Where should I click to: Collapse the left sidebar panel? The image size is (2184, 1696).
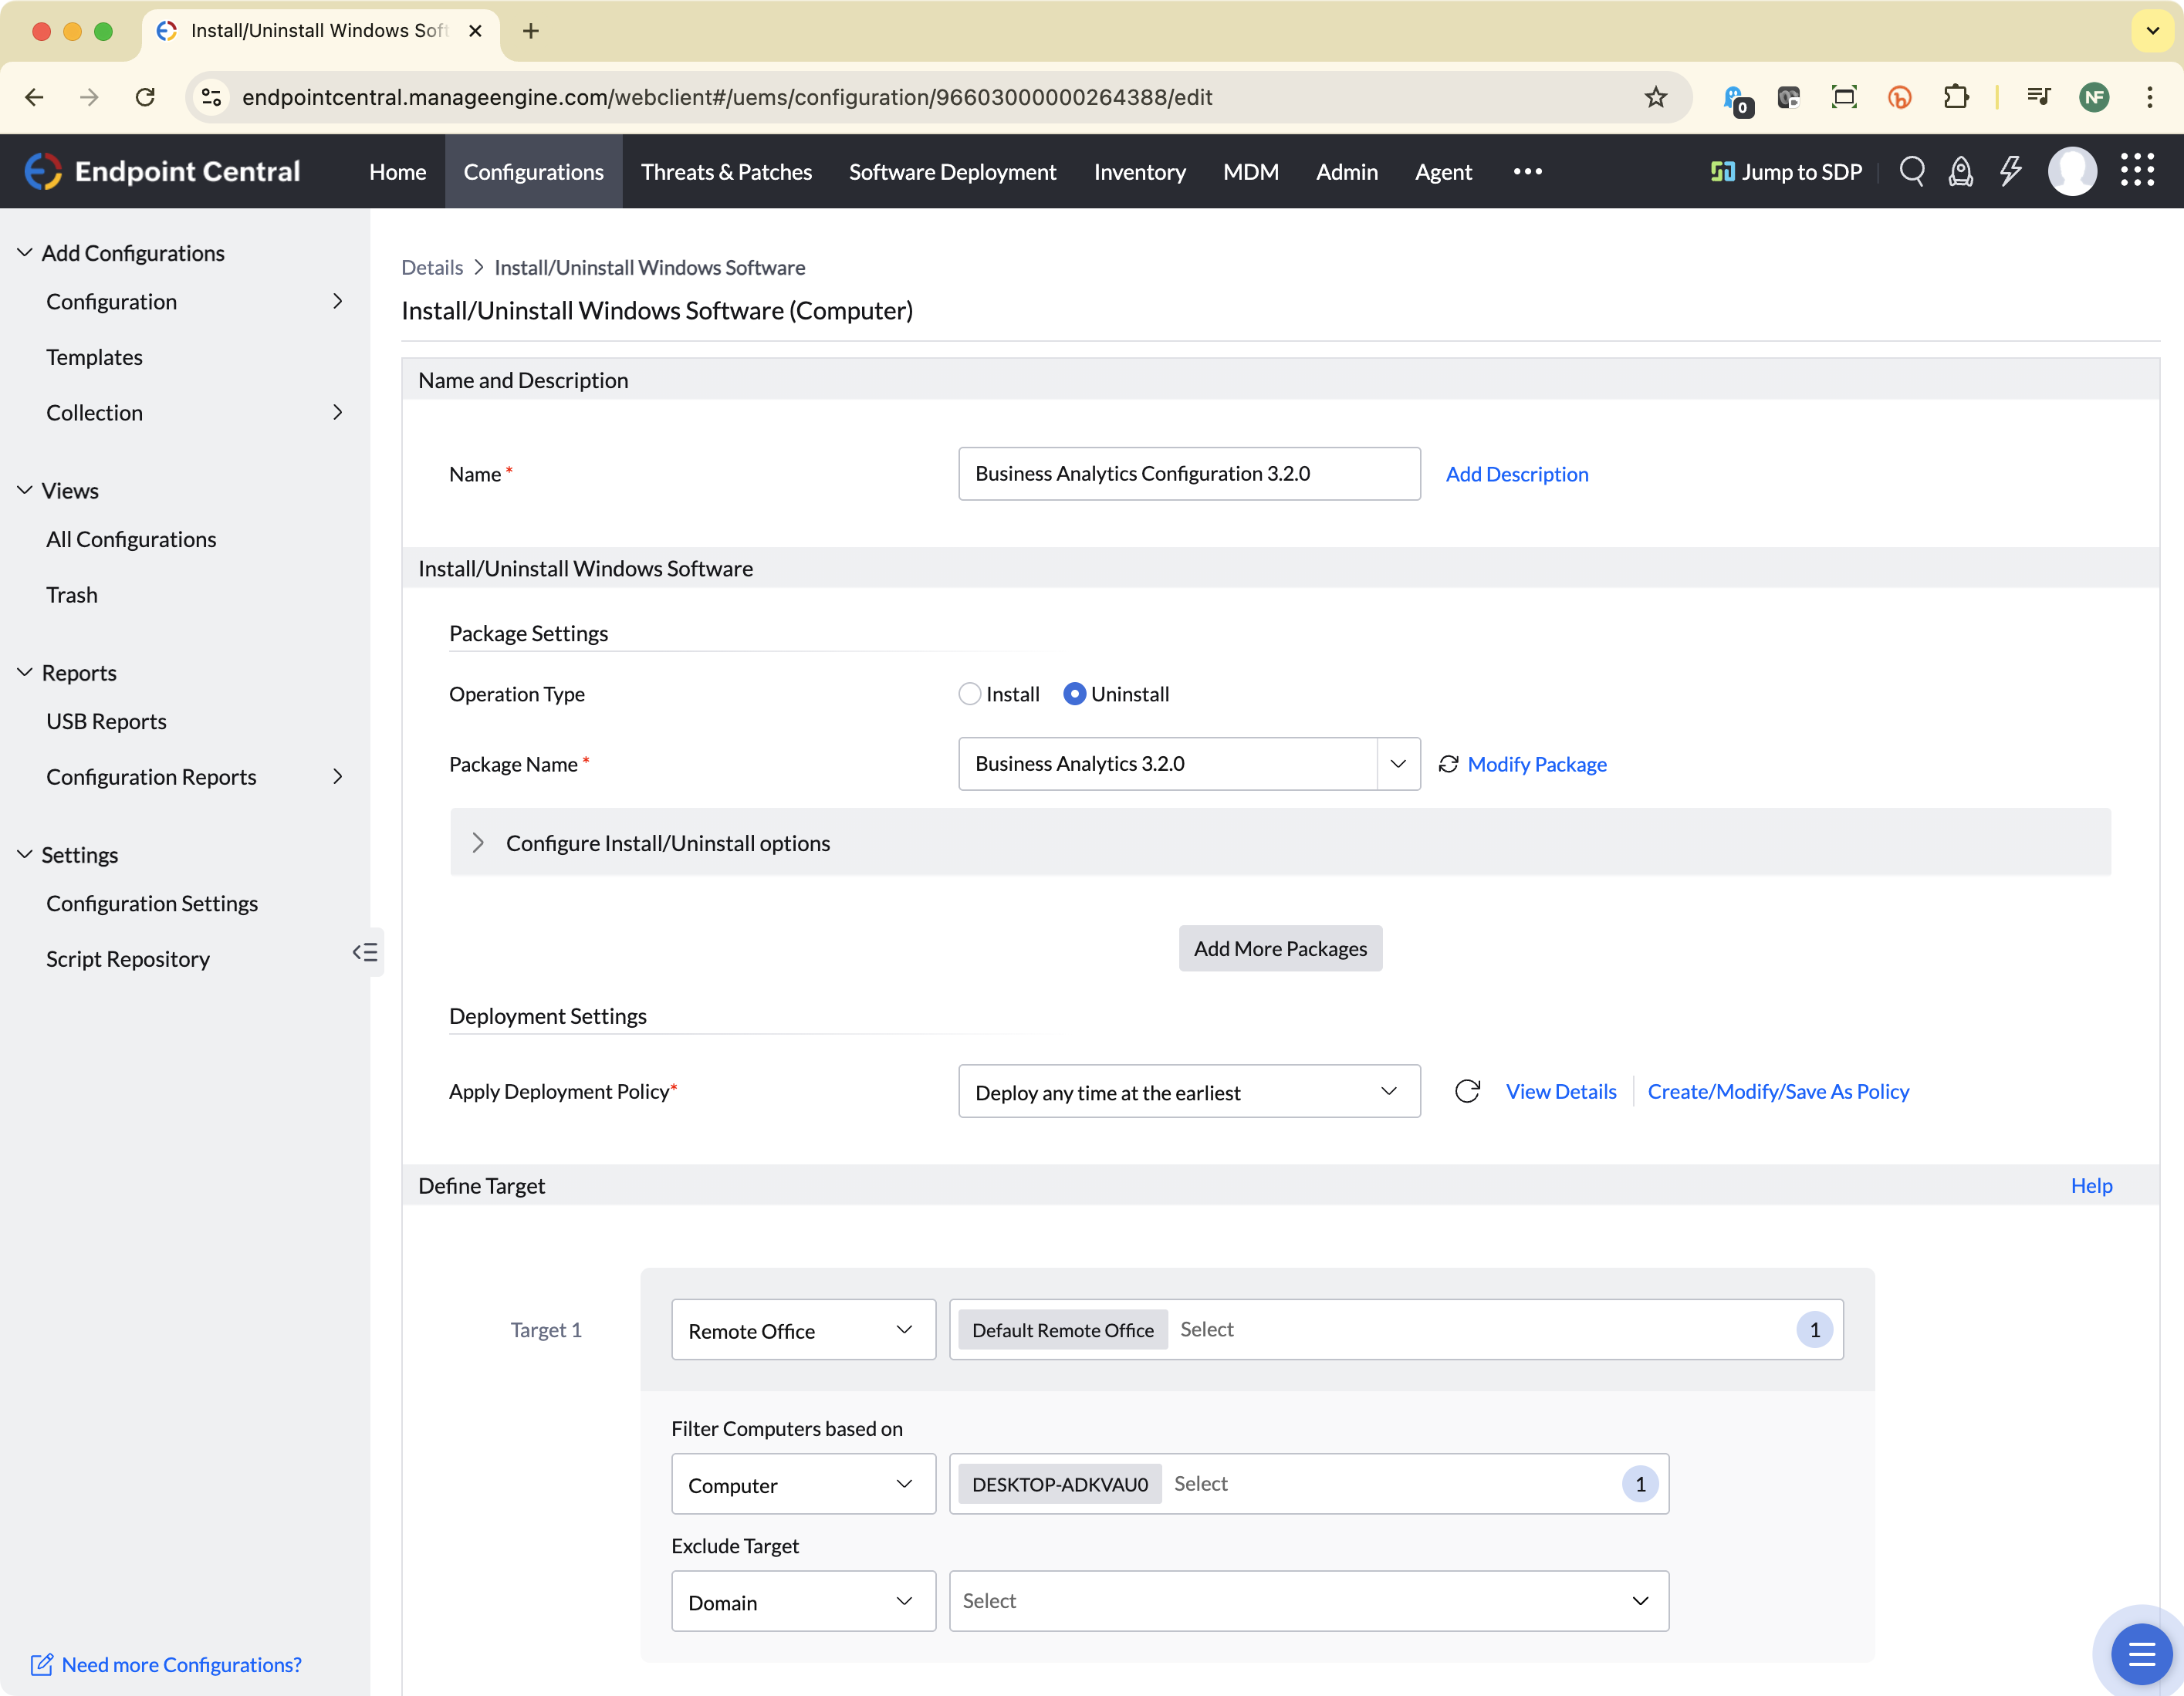point(365,952)
